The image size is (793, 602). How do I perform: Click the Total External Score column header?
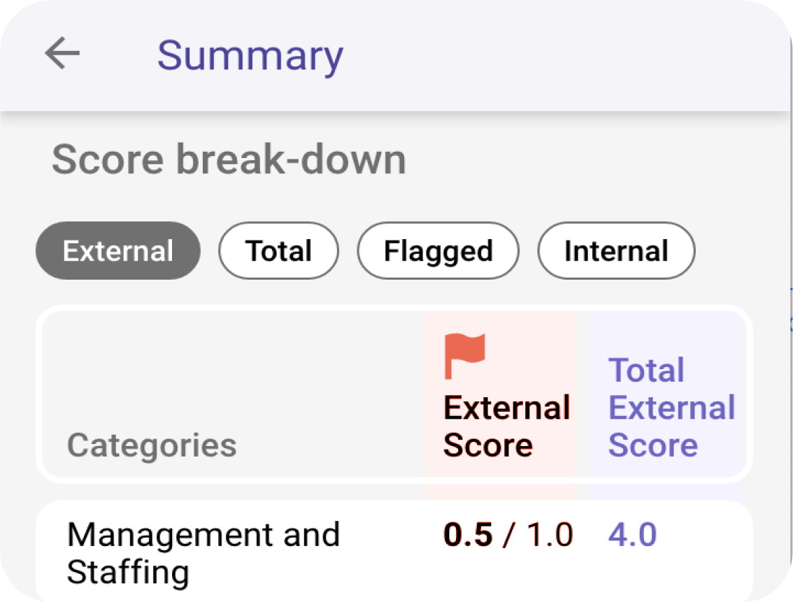click(671, 407)
